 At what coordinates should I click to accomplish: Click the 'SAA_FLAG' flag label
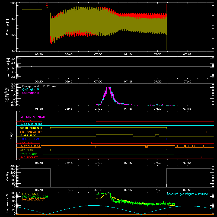(x=27, y=143)
